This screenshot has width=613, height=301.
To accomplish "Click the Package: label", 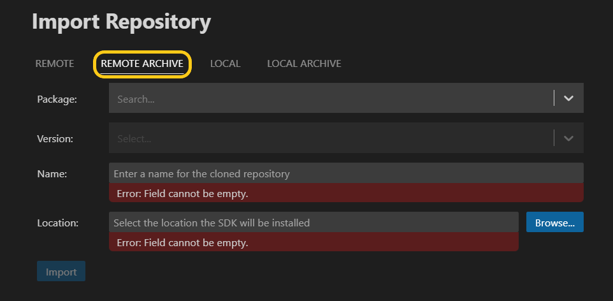I will pos(57,99).
